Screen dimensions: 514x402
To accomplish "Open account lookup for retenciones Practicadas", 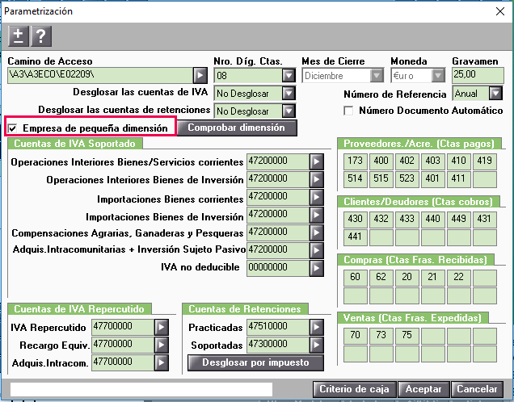I will pos(316,327).
